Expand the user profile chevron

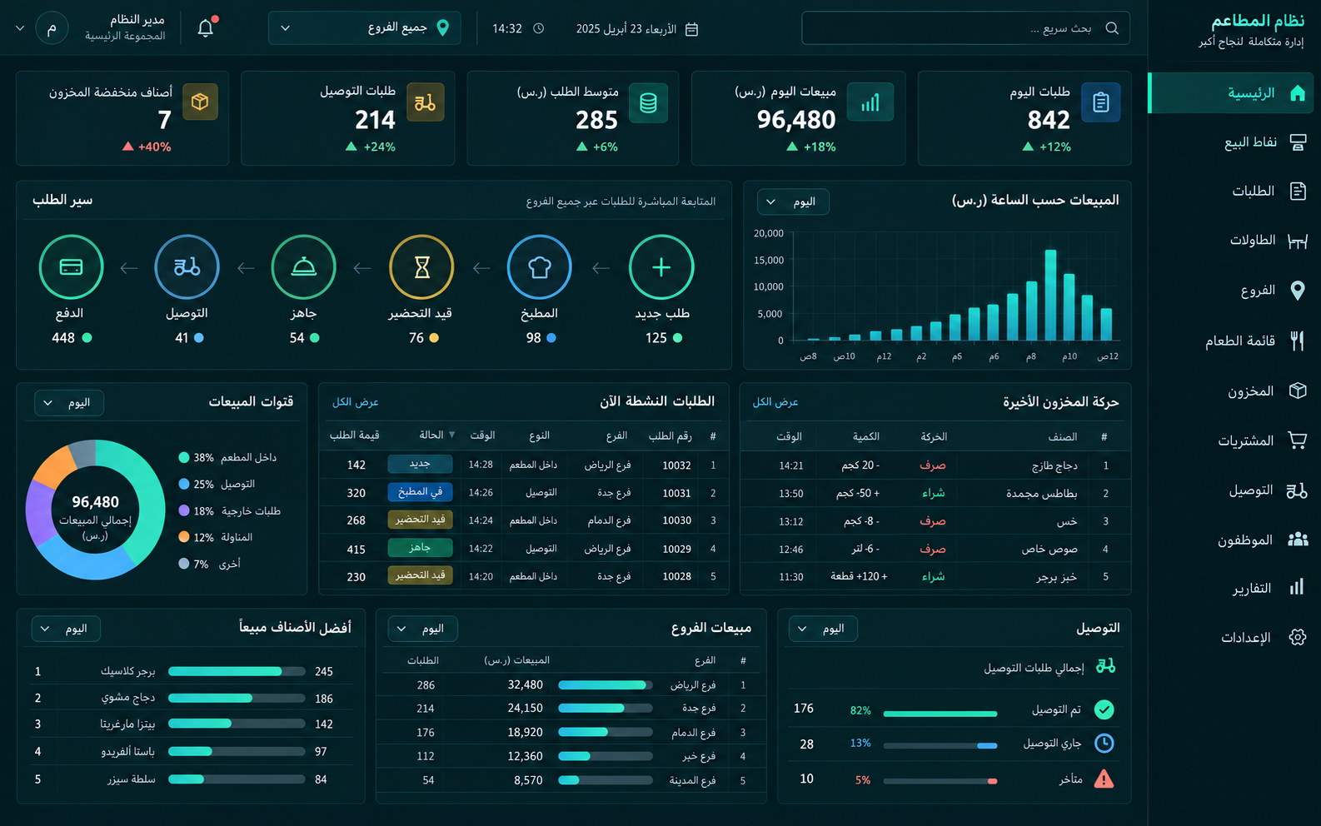coord(20,28)
